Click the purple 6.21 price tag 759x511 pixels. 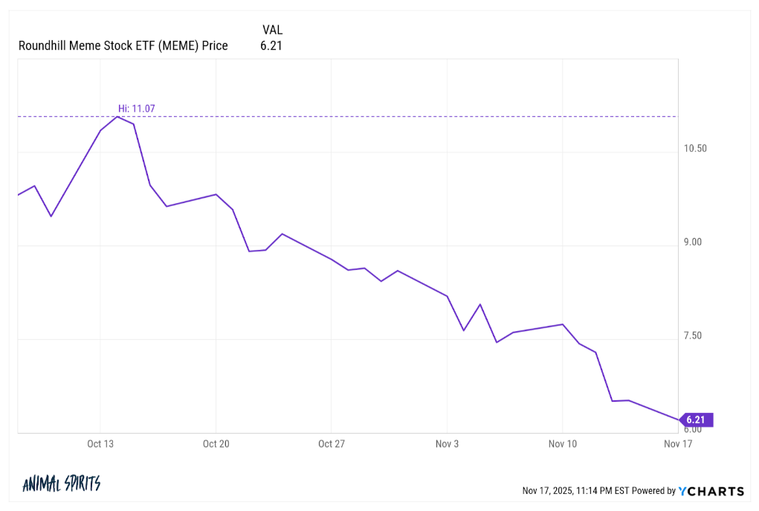[698, 420]
